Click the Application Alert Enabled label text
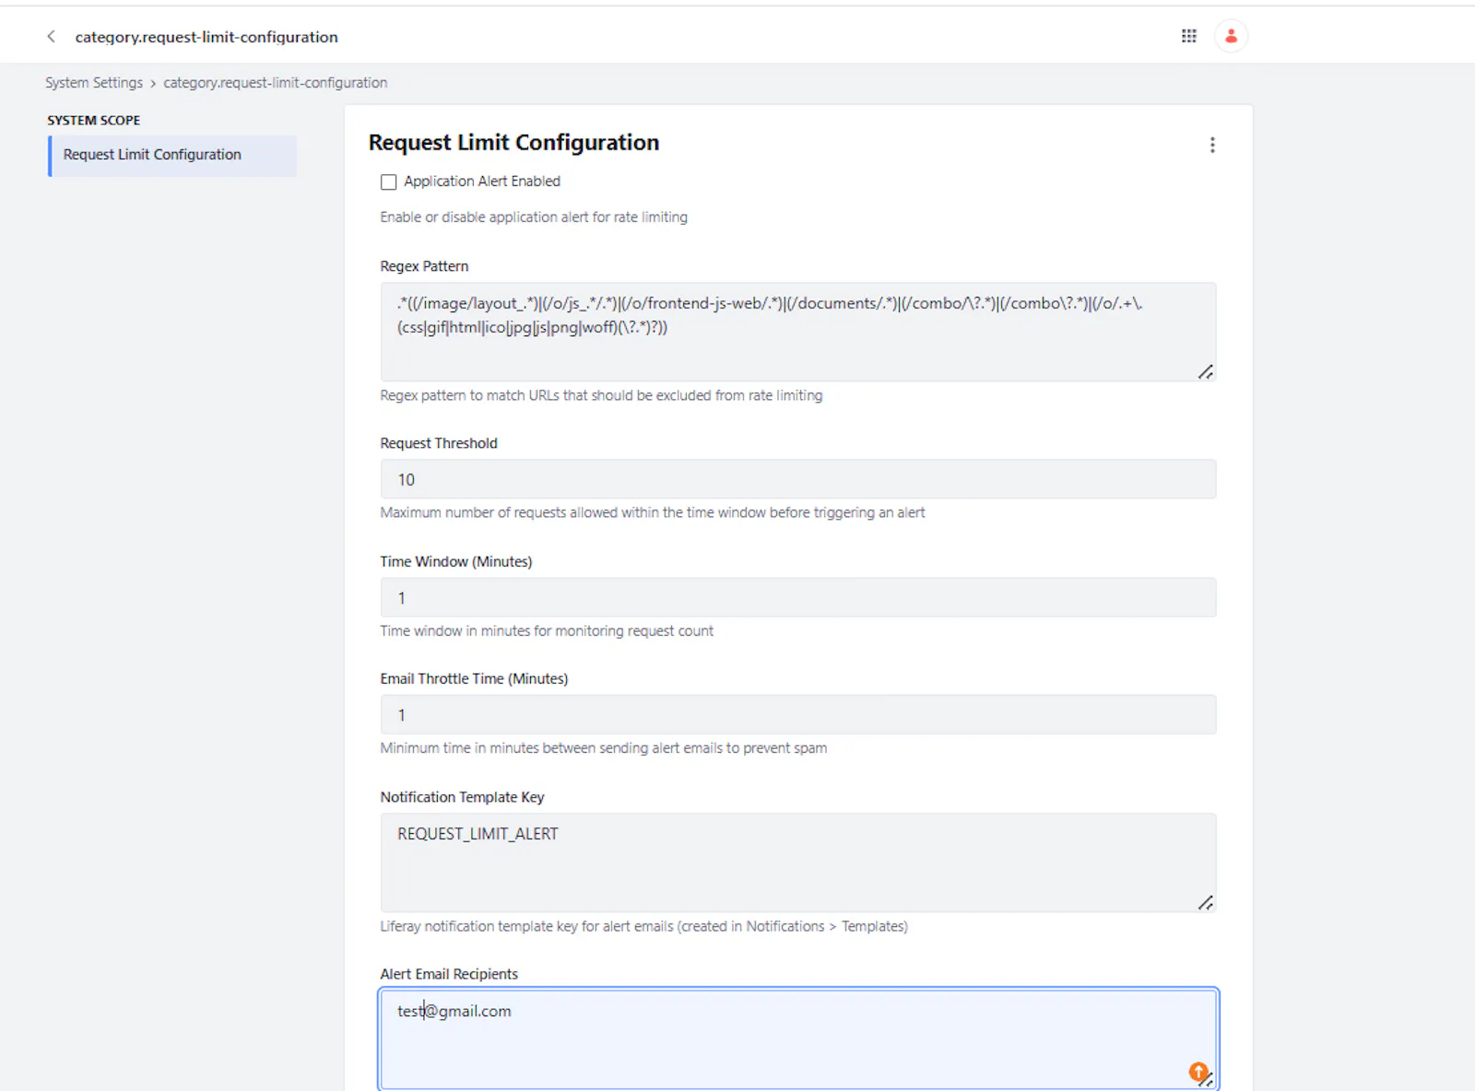Screen dimensions: 1475x1091 pos(482,182)
